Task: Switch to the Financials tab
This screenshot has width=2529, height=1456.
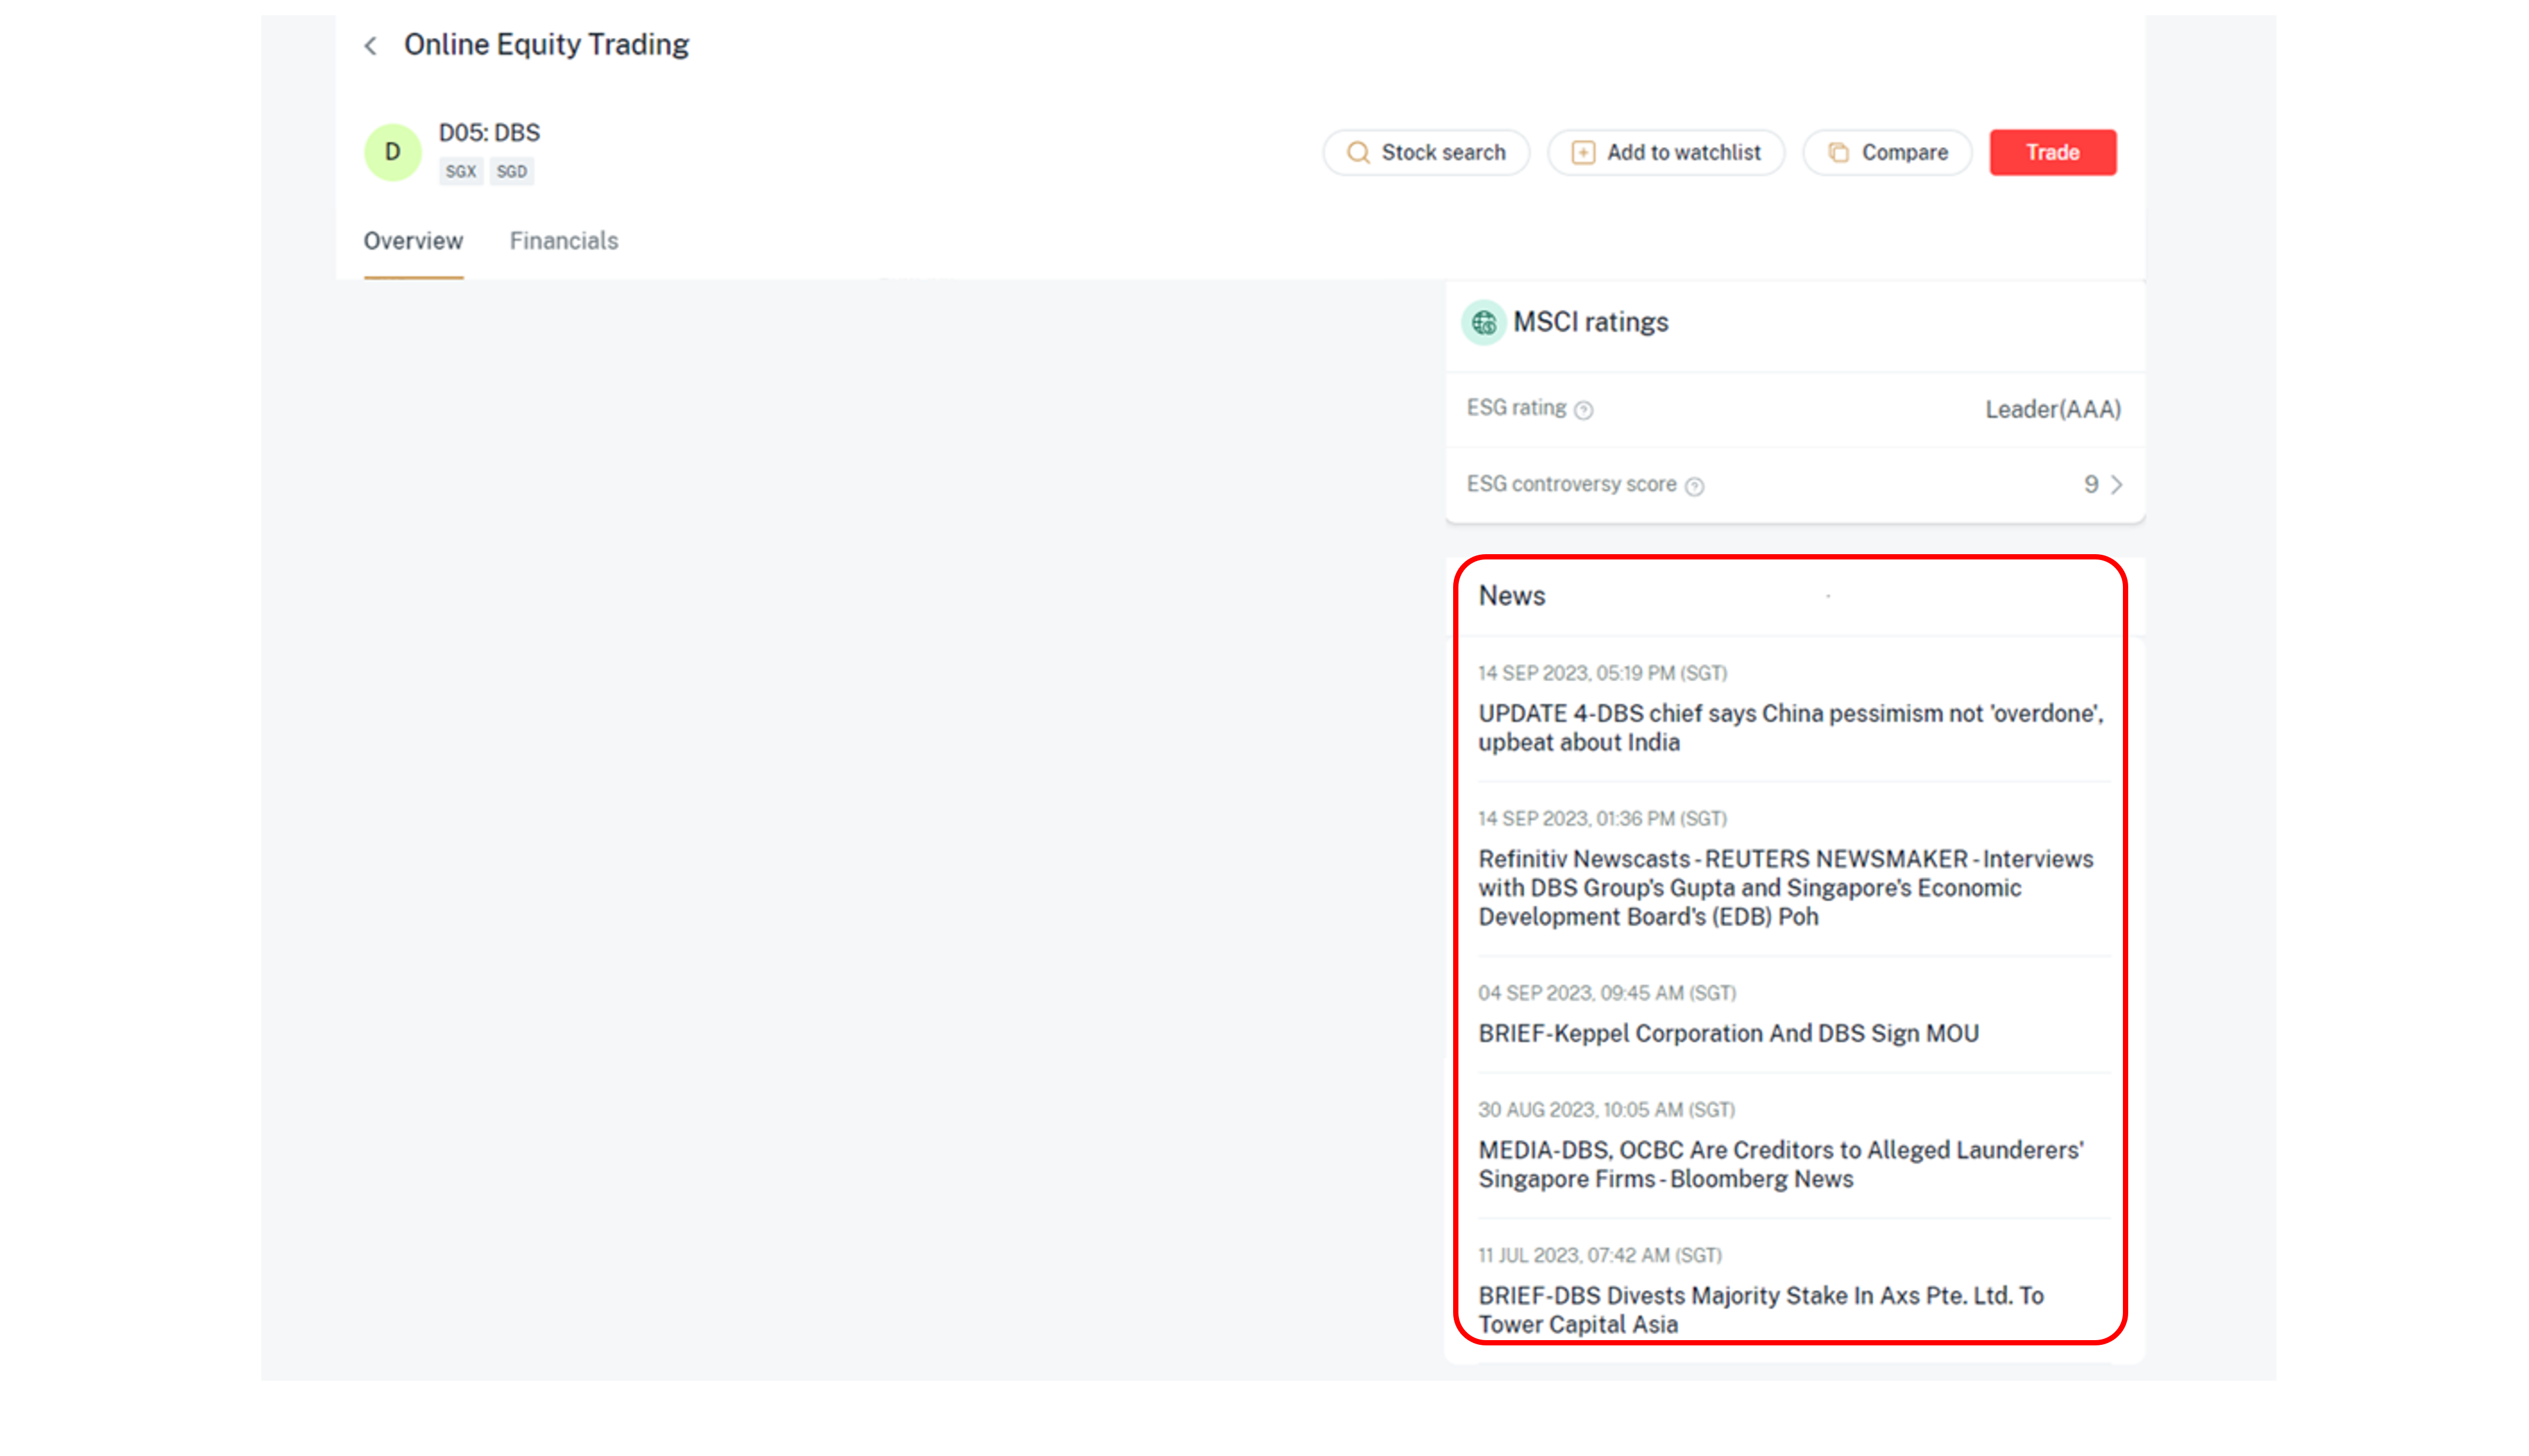Action: pyautogui.click(x=563, y=241)
